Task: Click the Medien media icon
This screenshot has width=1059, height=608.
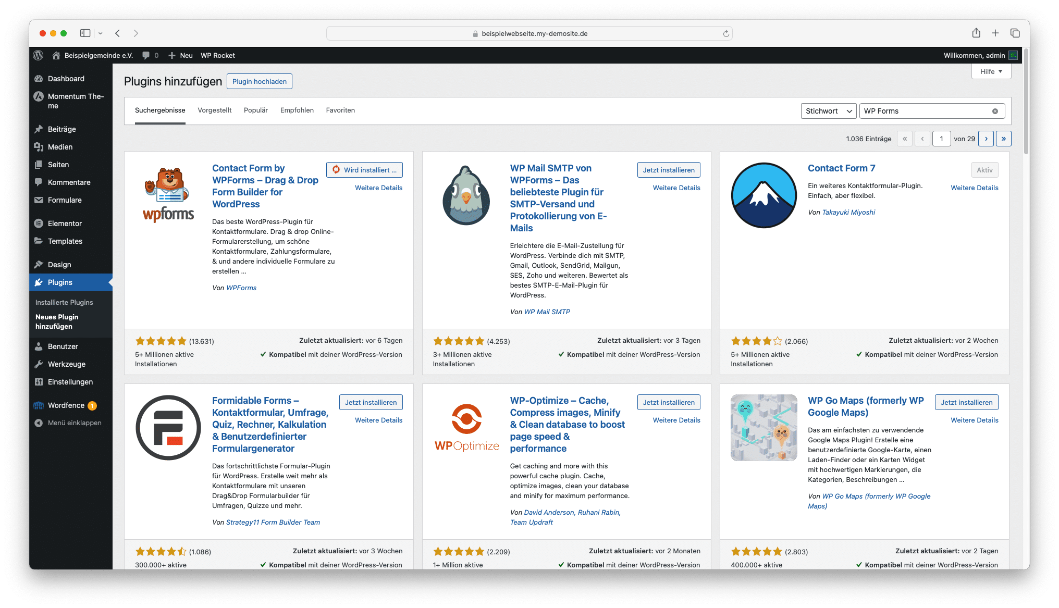Action: (39, 147)
